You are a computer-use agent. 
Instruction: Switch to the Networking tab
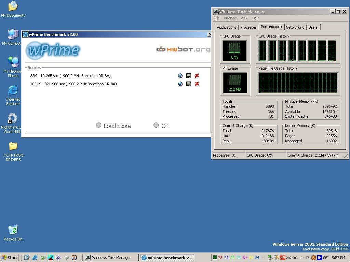point(295,27)
